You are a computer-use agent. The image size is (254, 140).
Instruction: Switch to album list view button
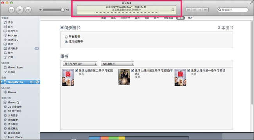coord(194,10)
